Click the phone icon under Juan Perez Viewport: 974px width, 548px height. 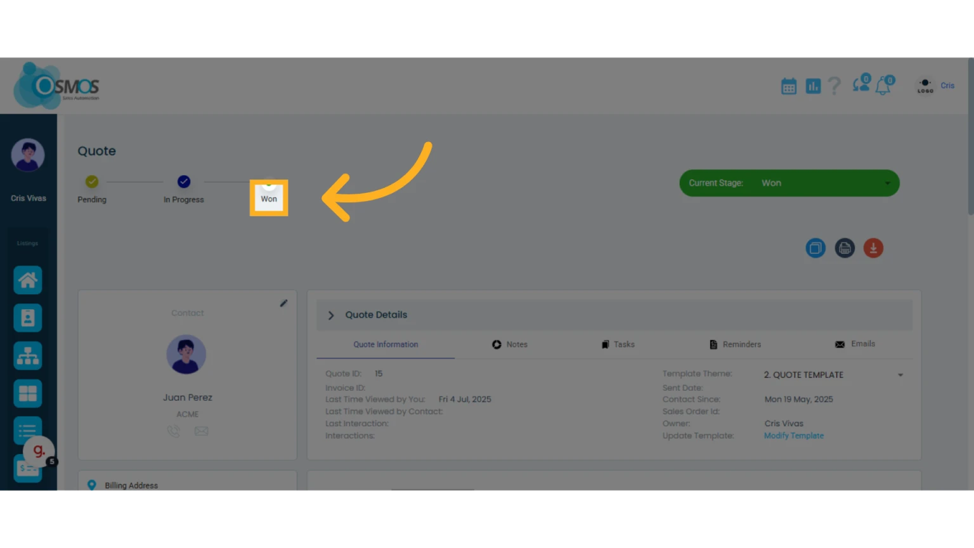174,431
